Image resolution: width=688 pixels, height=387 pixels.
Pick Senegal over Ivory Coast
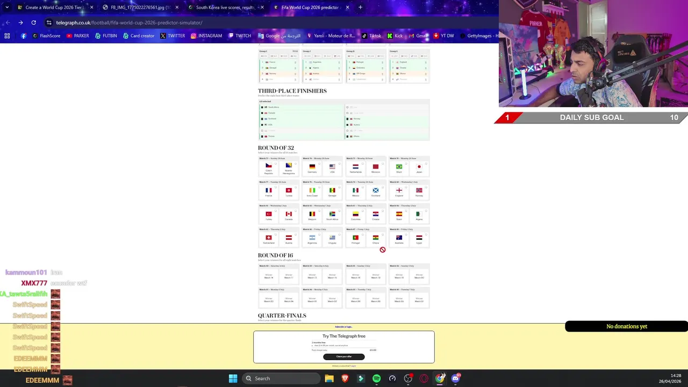[332, 192]
